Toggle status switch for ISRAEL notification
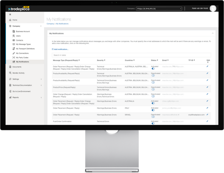The height and width of the screenshot is (173, 224). [153, 117]
